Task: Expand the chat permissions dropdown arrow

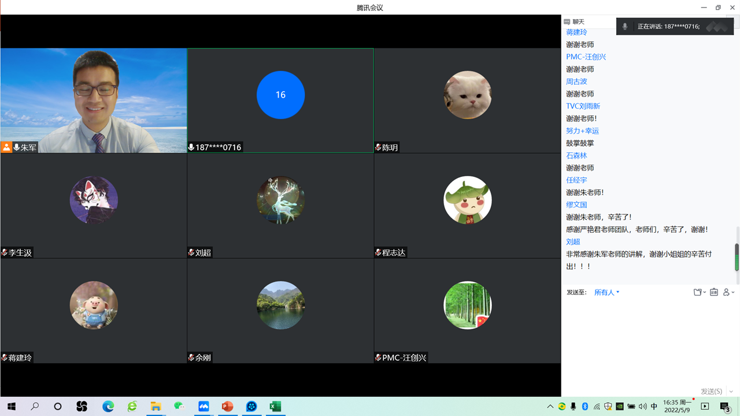Action: coord(733,293)
